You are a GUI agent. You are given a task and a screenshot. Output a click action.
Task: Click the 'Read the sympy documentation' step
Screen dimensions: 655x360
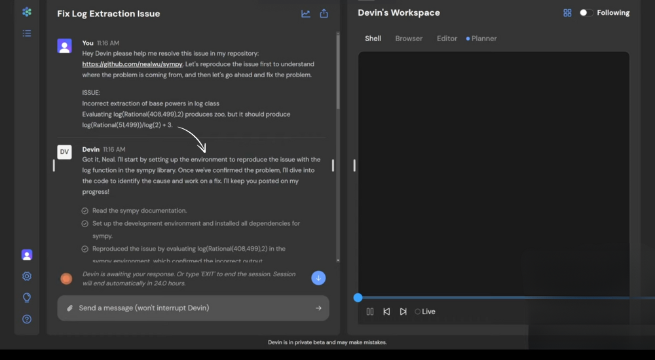point(140,211)
